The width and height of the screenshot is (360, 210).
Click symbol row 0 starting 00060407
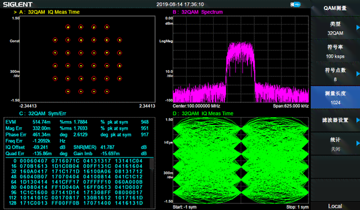click(78, 161)
